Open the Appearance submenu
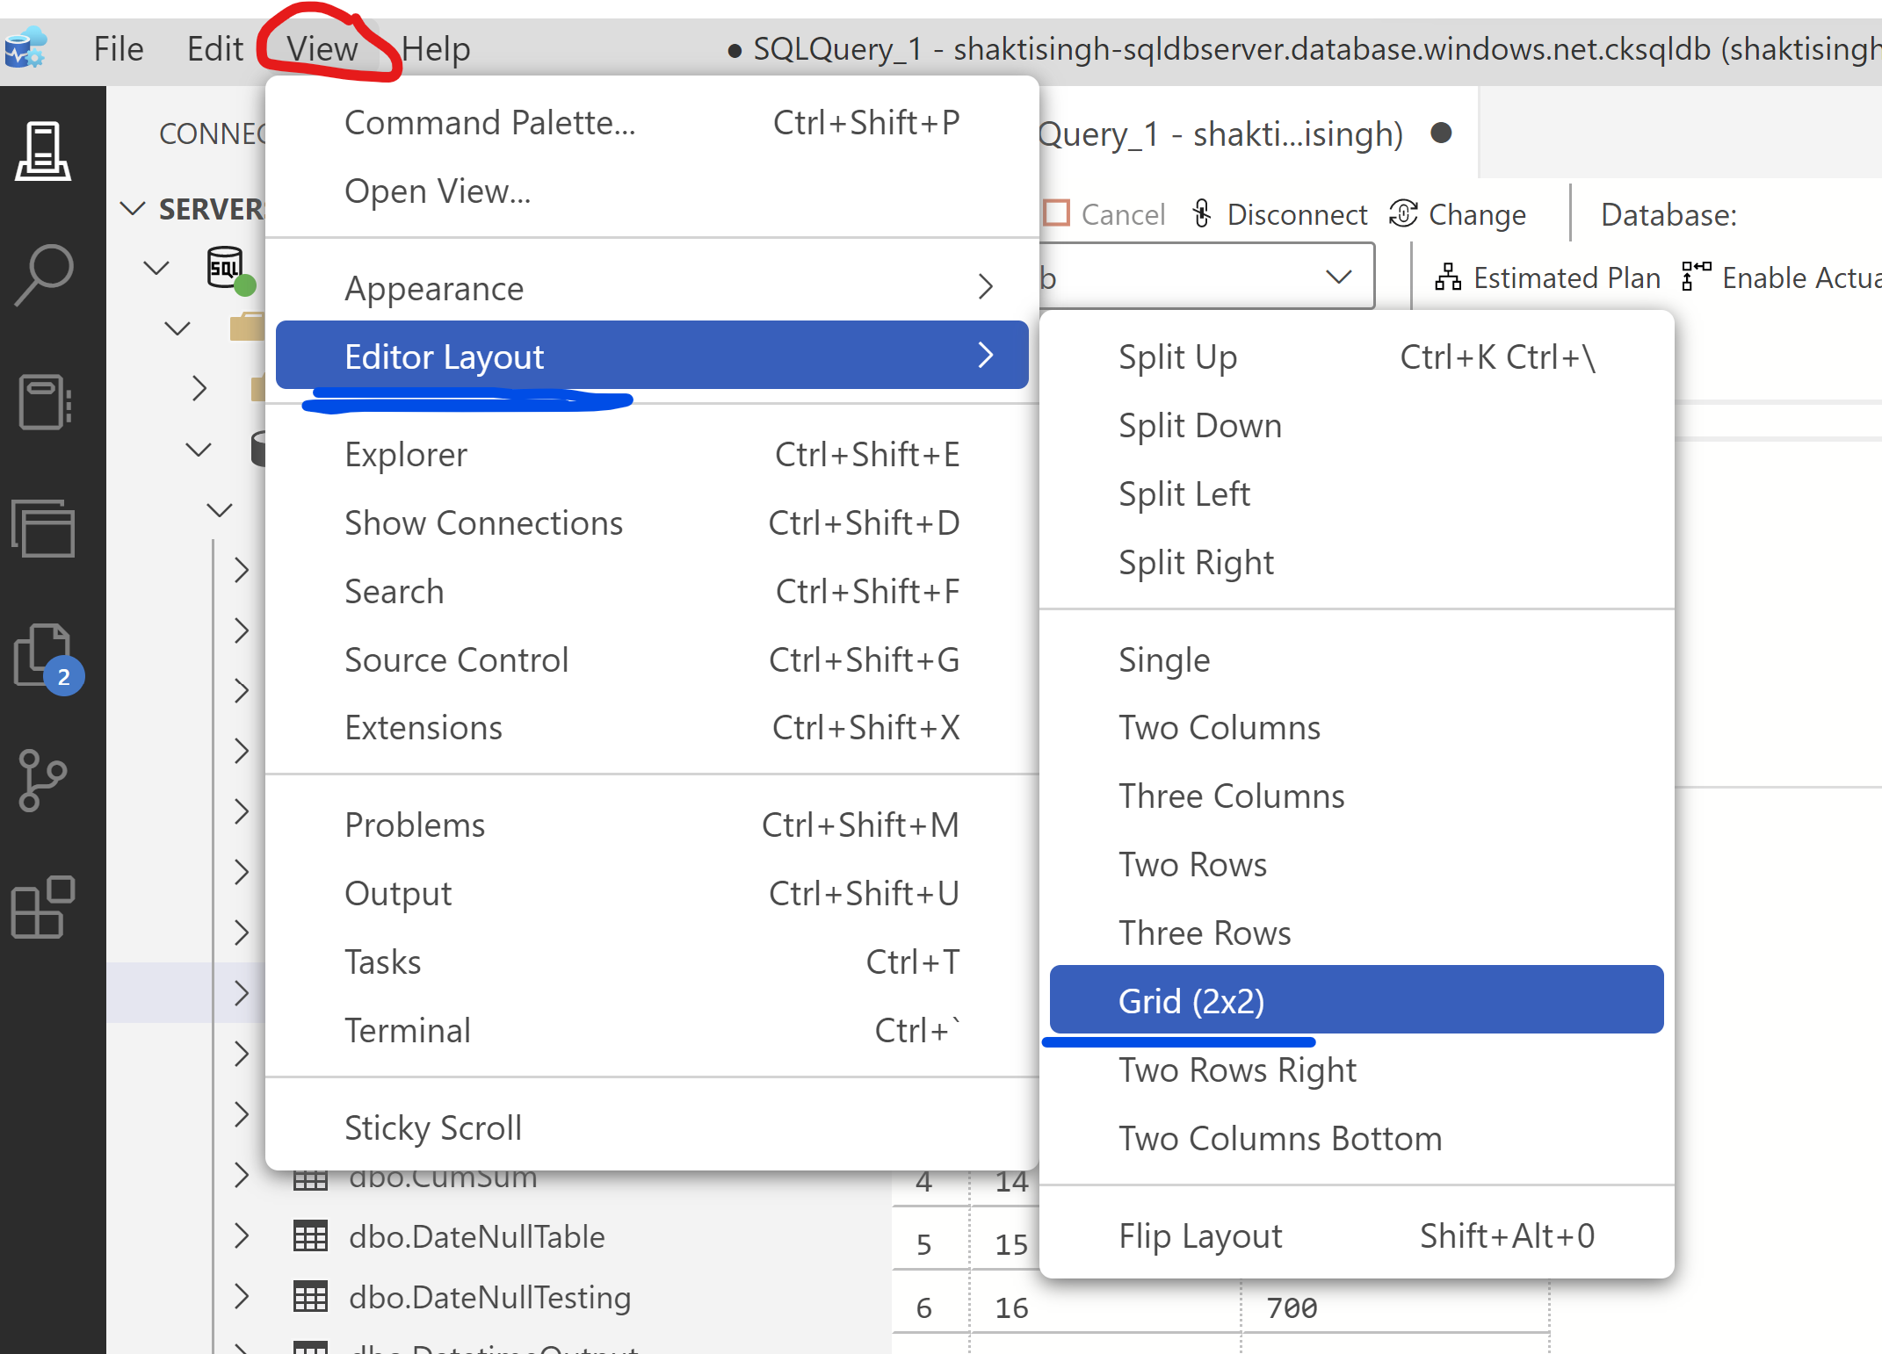The width and height of the screenshot is (1882, 1354). pos(652,288)
